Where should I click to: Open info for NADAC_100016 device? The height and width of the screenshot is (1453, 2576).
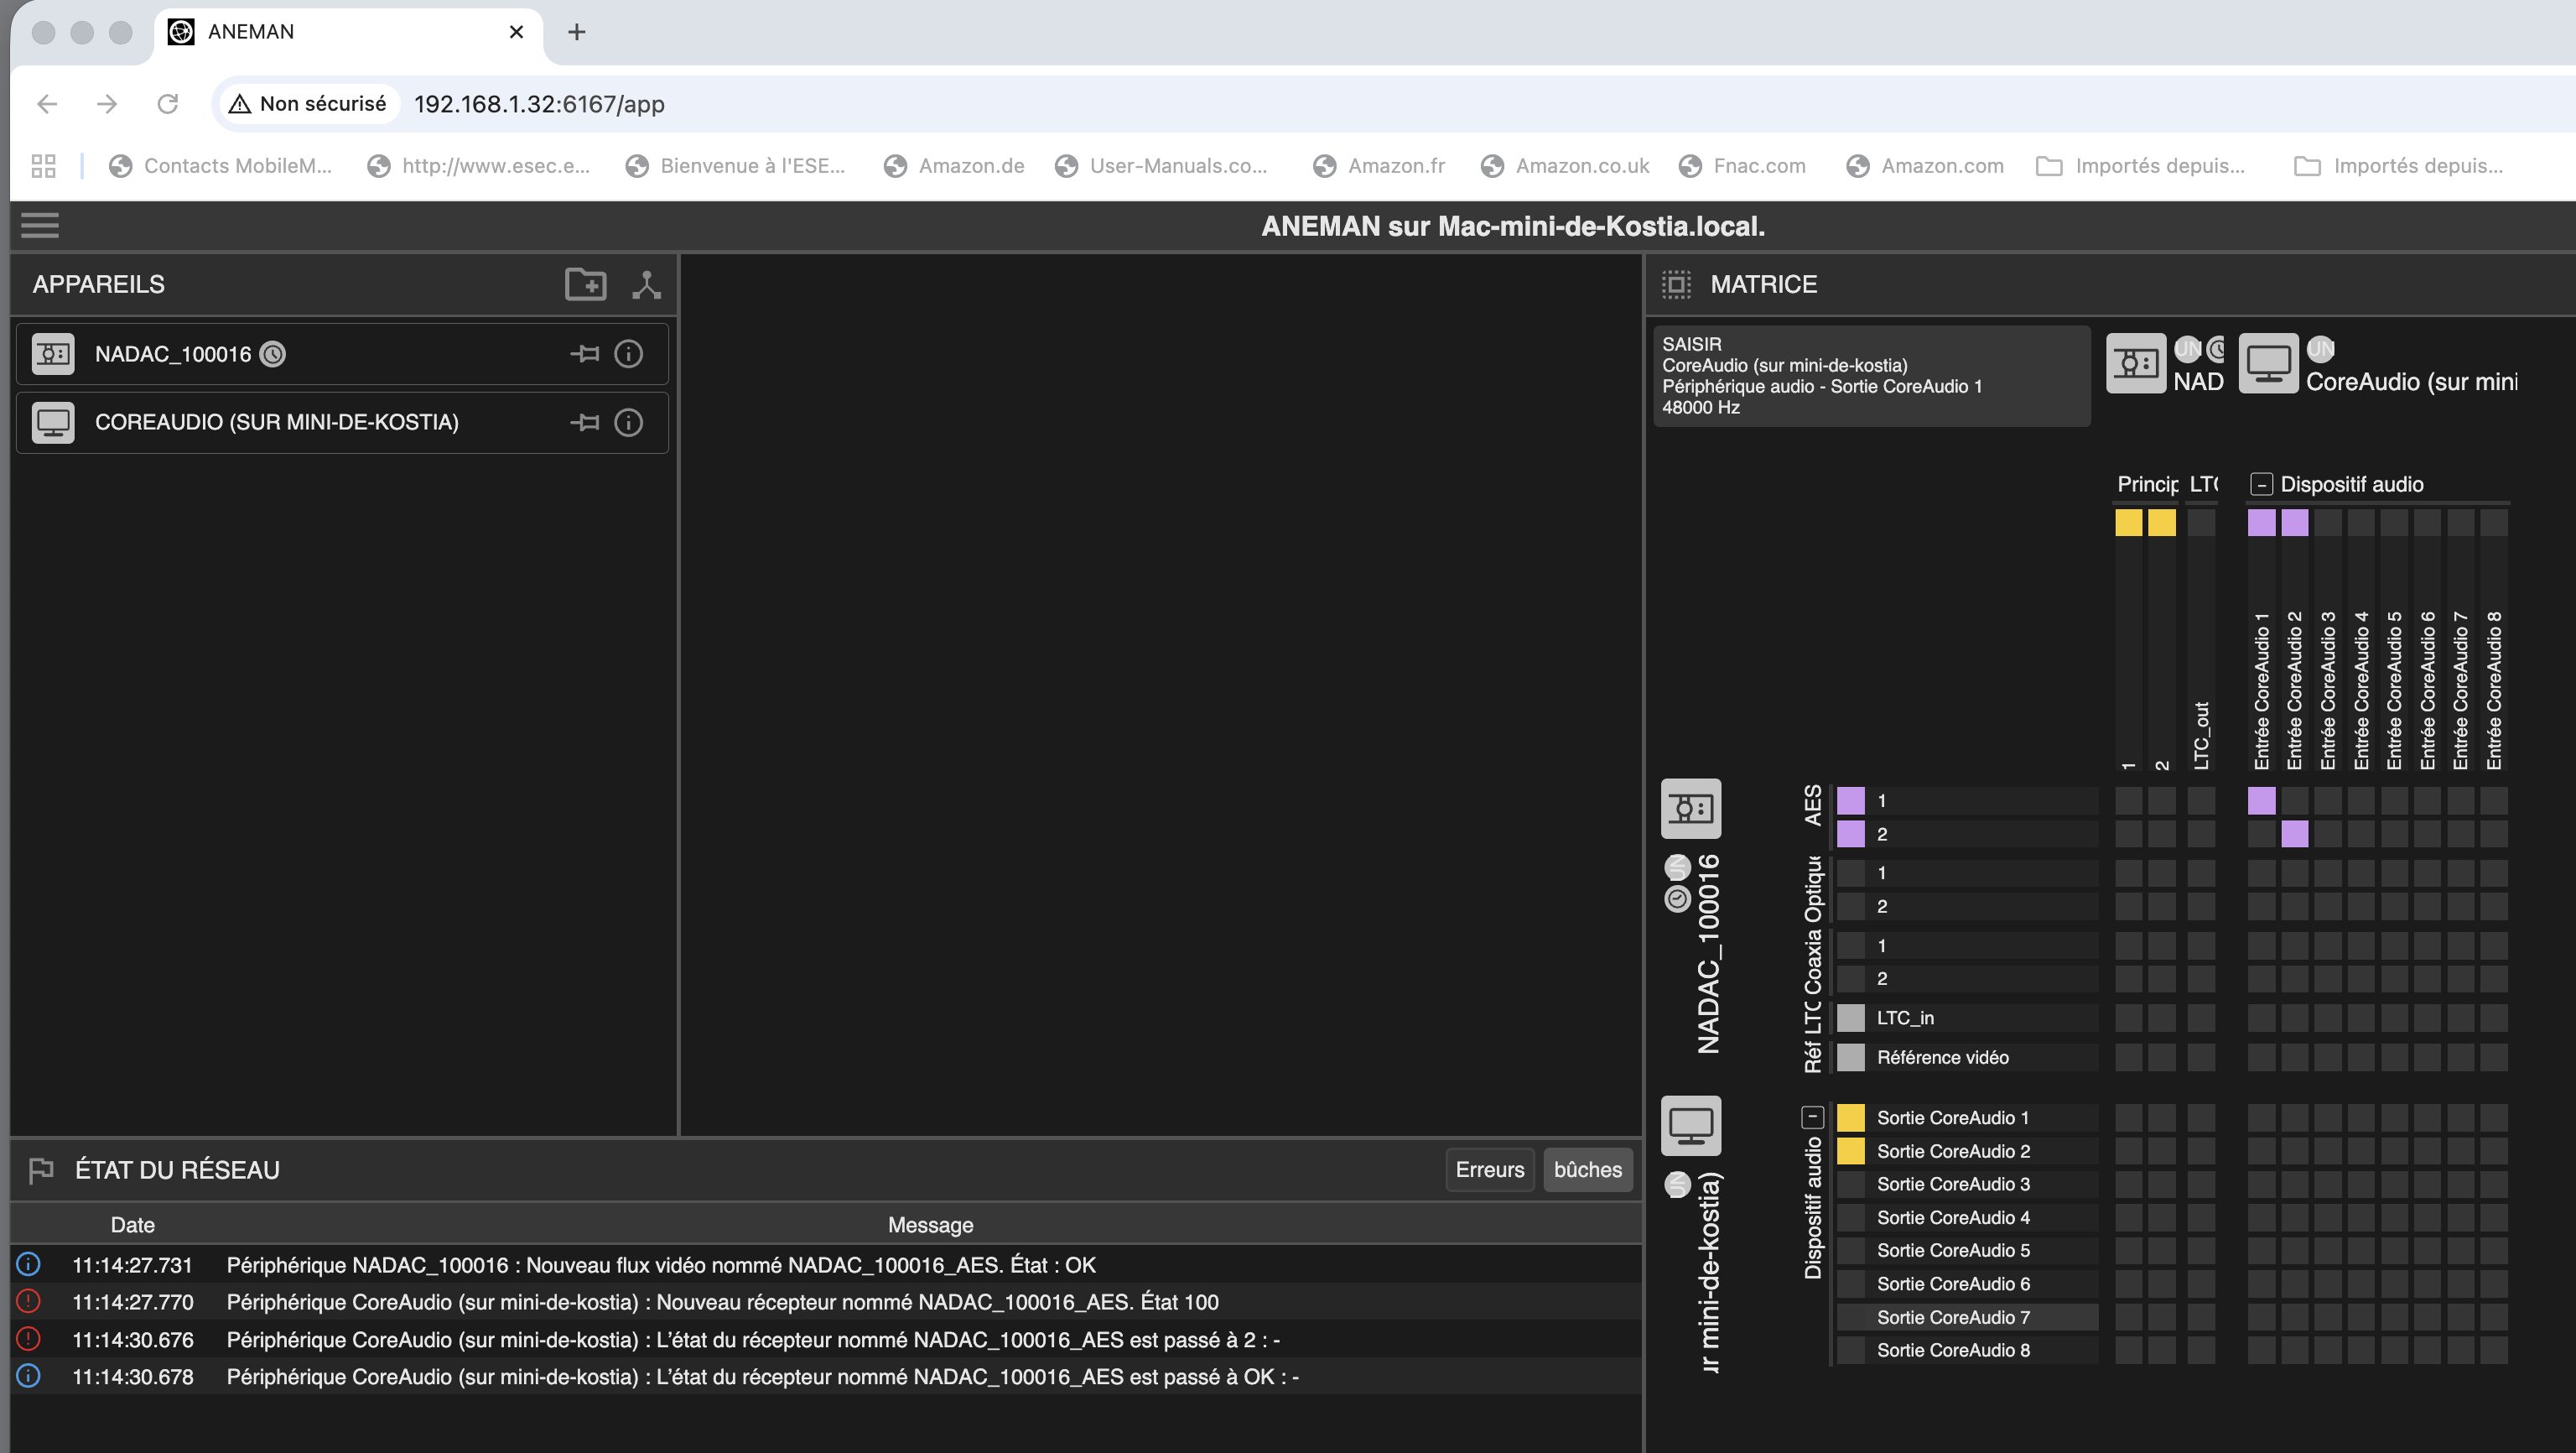[x=628, y=353]
